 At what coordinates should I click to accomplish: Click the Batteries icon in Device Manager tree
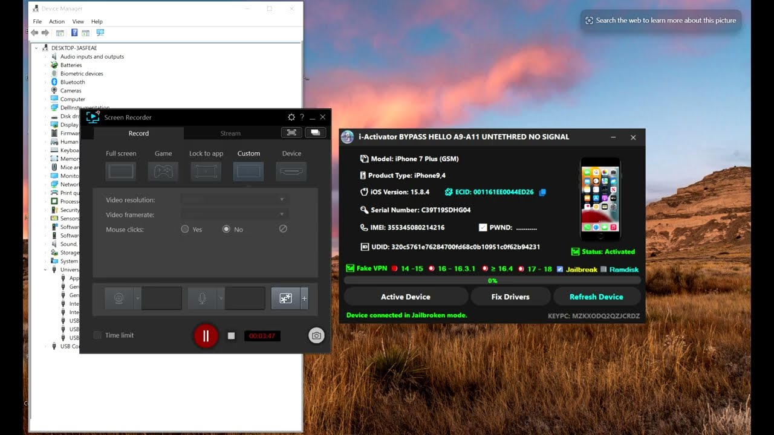[54, 65]
